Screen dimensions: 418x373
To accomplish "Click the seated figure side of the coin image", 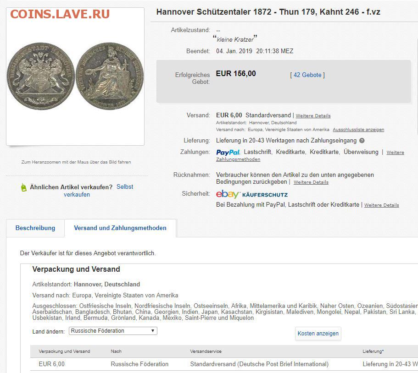I will pyautogui.click(x=110, y=75).
